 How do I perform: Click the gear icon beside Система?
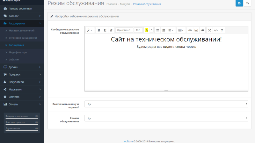tap(5, 97)
